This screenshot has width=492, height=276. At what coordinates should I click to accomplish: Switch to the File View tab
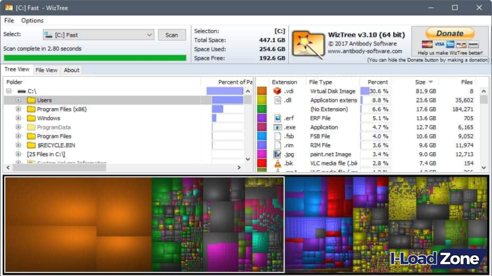(47, 70)
